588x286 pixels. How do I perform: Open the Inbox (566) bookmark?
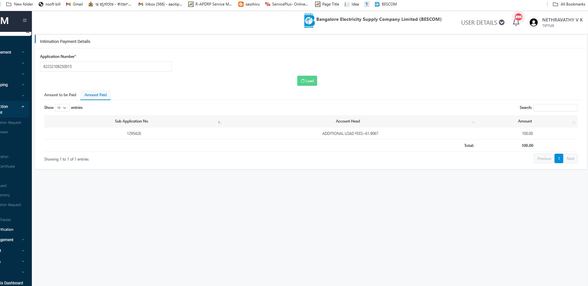(160, 4)
